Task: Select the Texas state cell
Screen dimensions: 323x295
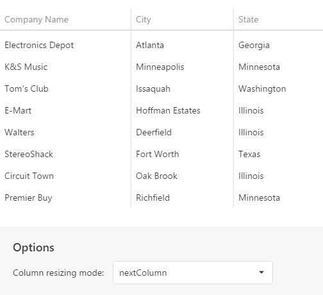Action: pos(278,154)
